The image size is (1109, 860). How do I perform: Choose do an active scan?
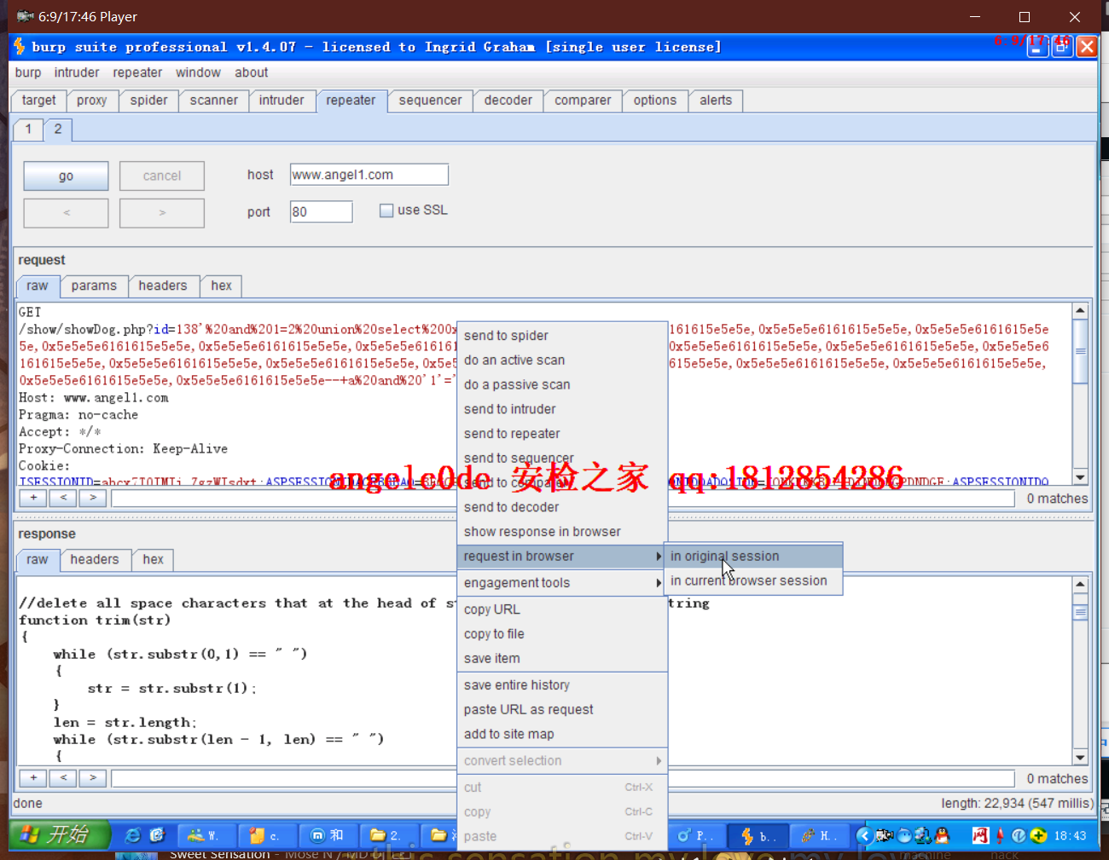pyautogui.click(x=562, y=361)
